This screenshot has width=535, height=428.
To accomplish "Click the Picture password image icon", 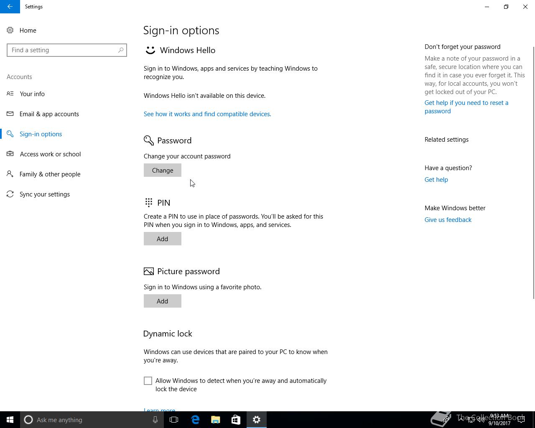I will click(x=149, y=271).
